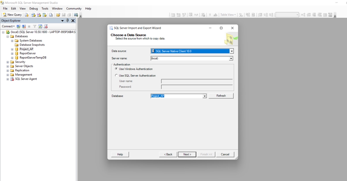Cancel the Import and Export Wizard
347x181 pixels.
point(225,155)
